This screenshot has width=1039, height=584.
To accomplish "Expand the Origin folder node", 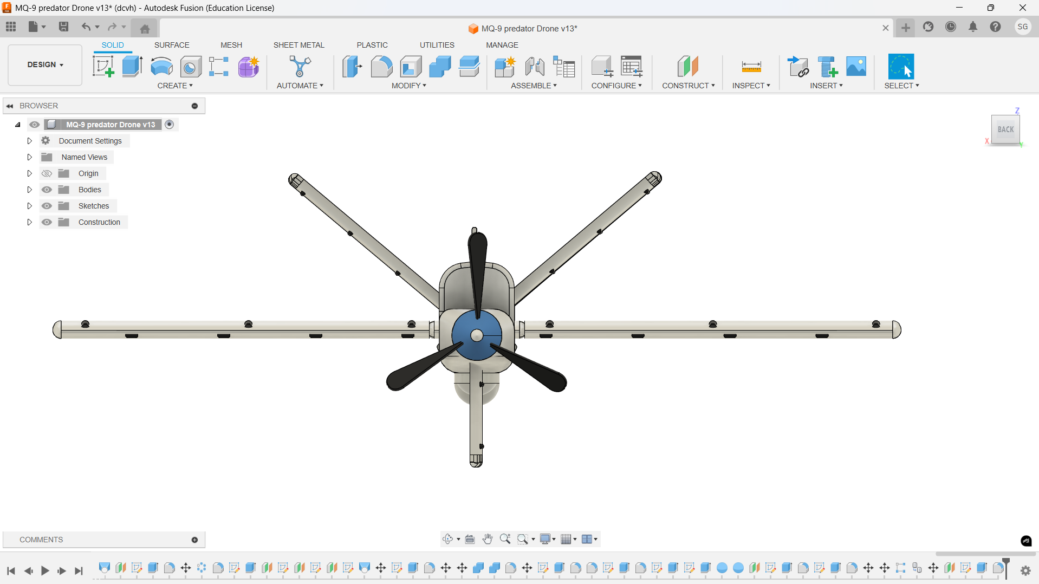I will [30, 173].
